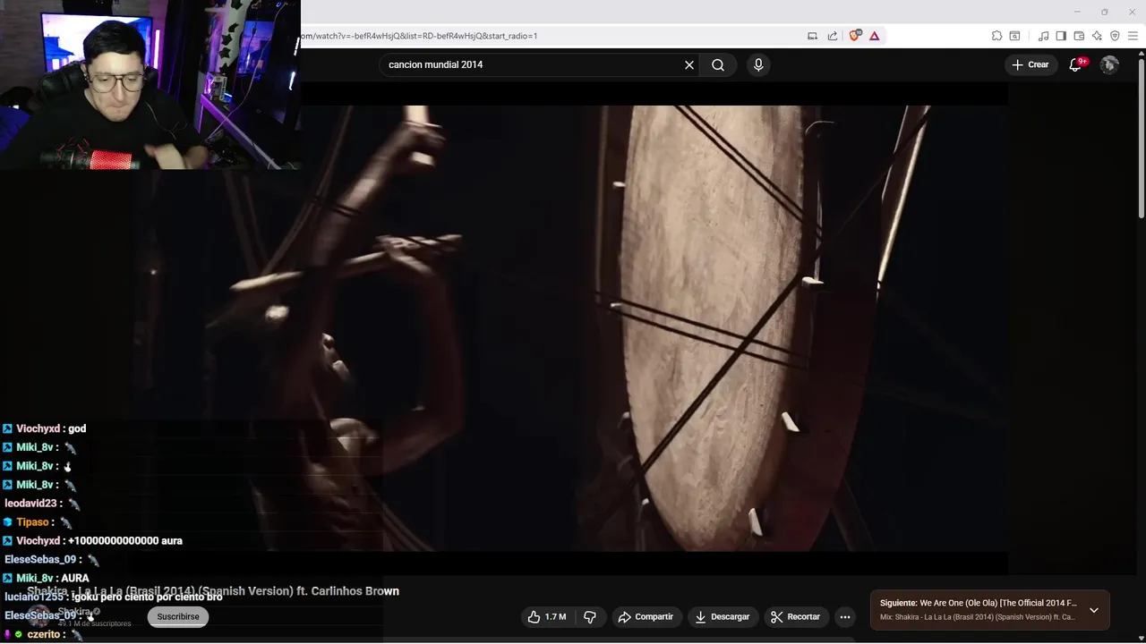Click the video title 'Shakira - La La La'
The image size is (1146, 644).
tap(213, 591)
